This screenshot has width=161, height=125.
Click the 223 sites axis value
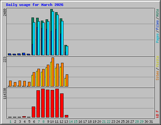(x=5, y=59)
